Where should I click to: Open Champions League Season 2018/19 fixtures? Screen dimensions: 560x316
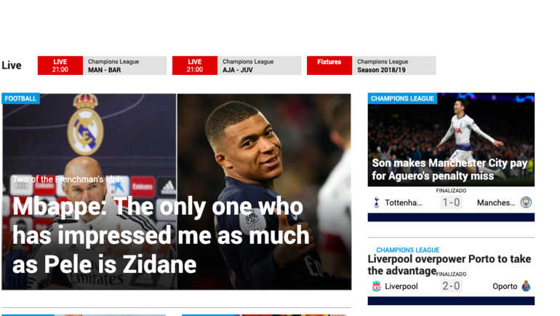[372, 66]
